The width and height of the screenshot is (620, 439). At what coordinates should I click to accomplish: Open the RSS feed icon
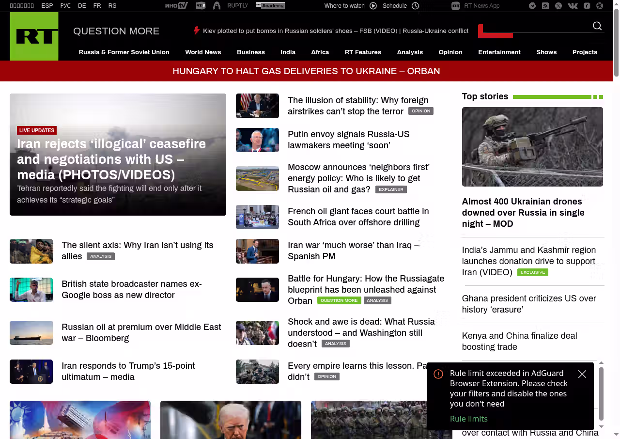(x=545, y=6)
